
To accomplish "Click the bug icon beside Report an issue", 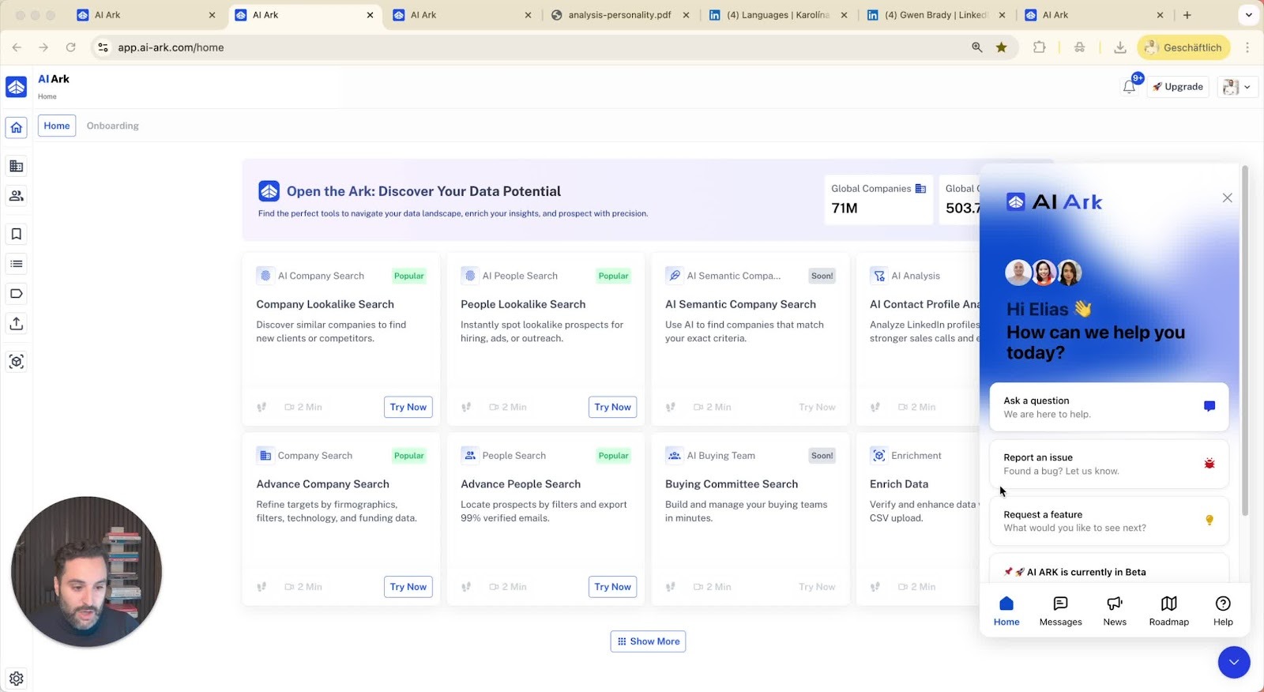I will pyautogui.click(x=1209, y=464).
